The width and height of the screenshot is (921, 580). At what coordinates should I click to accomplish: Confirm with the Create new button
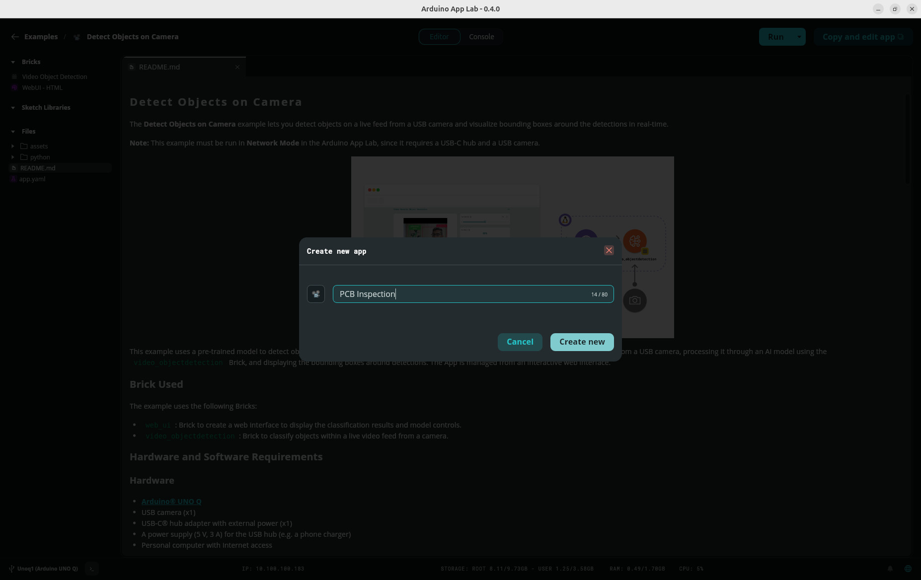(582, 342)
